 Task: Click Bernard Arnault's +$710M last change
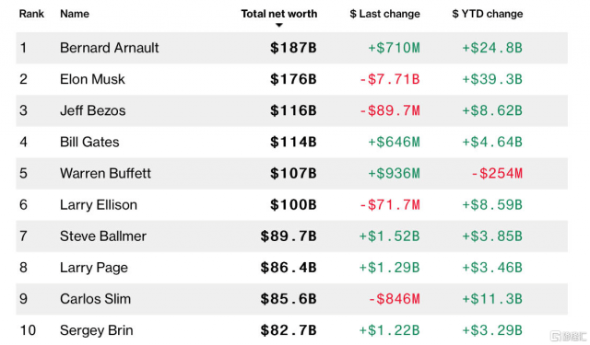pyautogui.click(x=394, y=48)
